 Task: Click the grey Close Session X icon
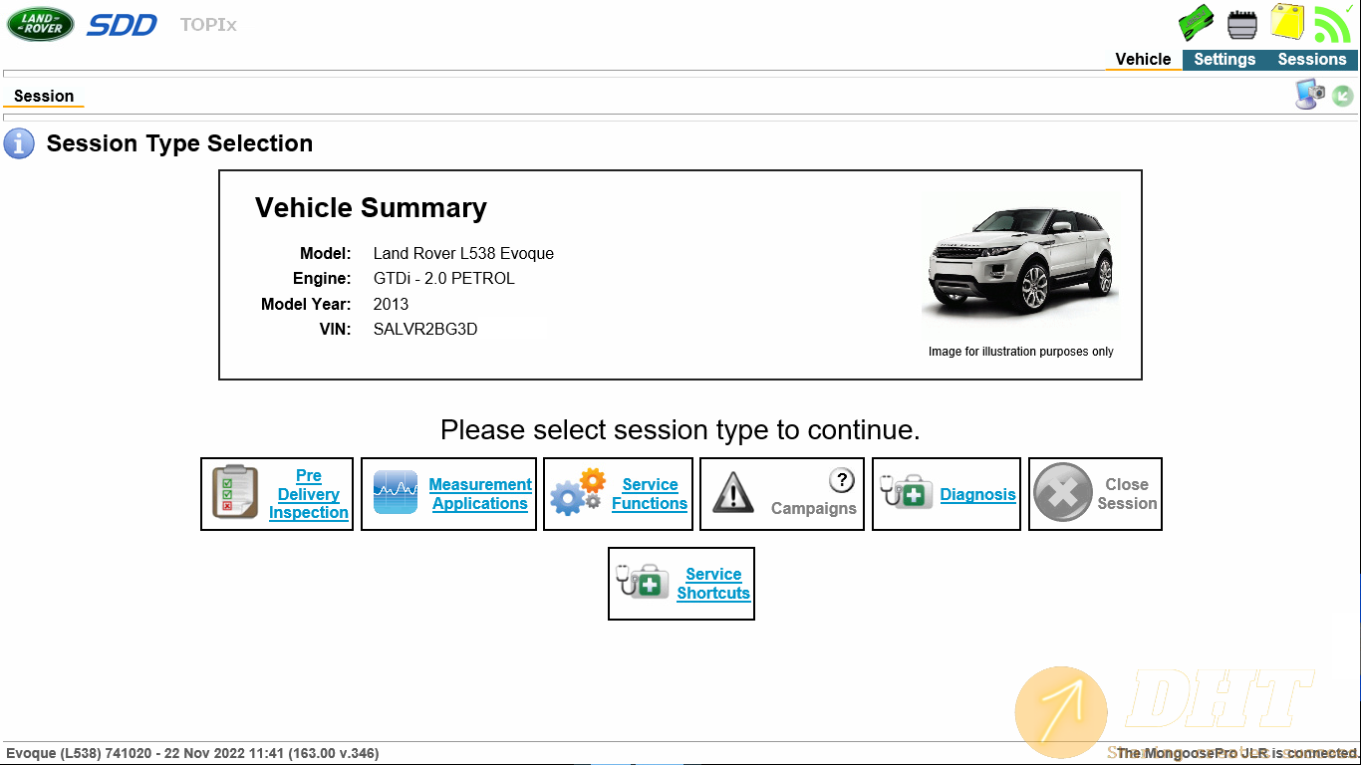click(1063, 494)
